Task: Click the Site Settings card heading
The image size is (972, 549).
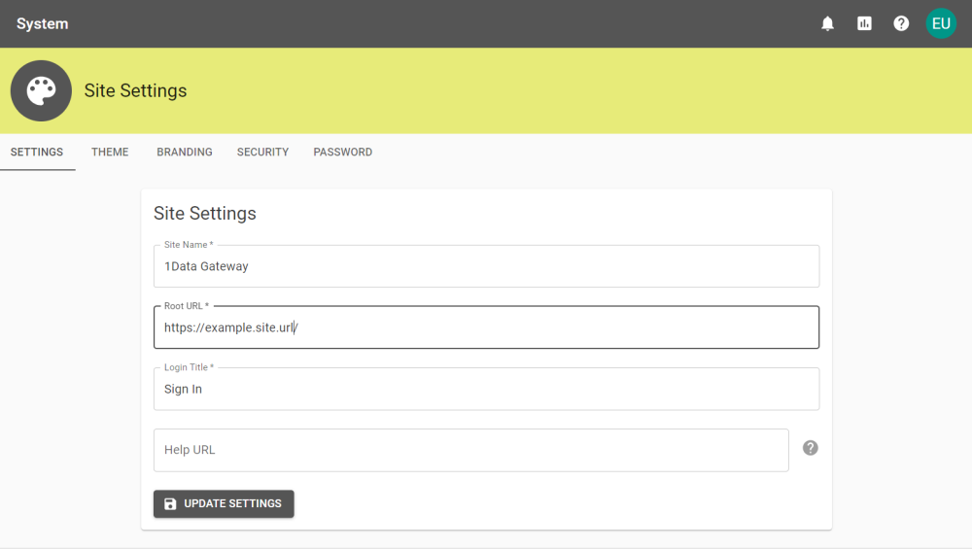Action: [x=204, y=213]
